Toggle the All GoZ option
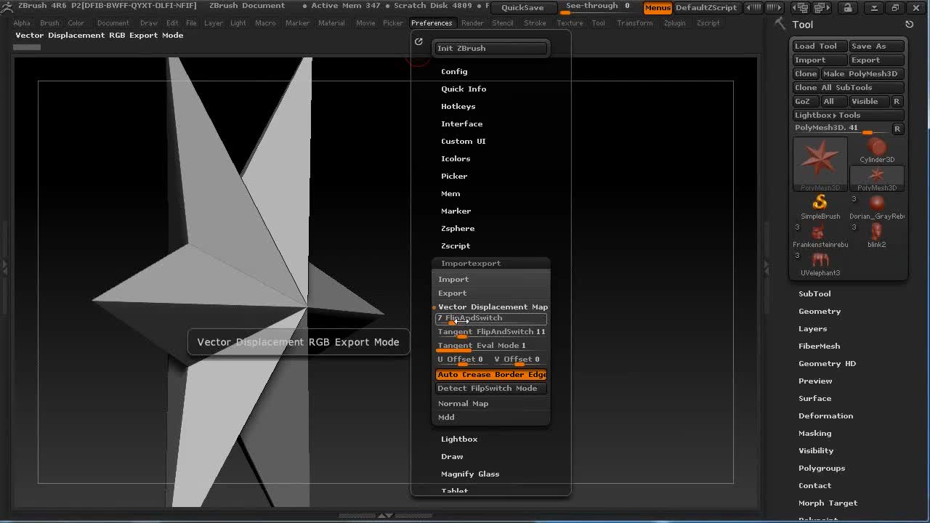The image size is (930, 523). coord(833,101)
